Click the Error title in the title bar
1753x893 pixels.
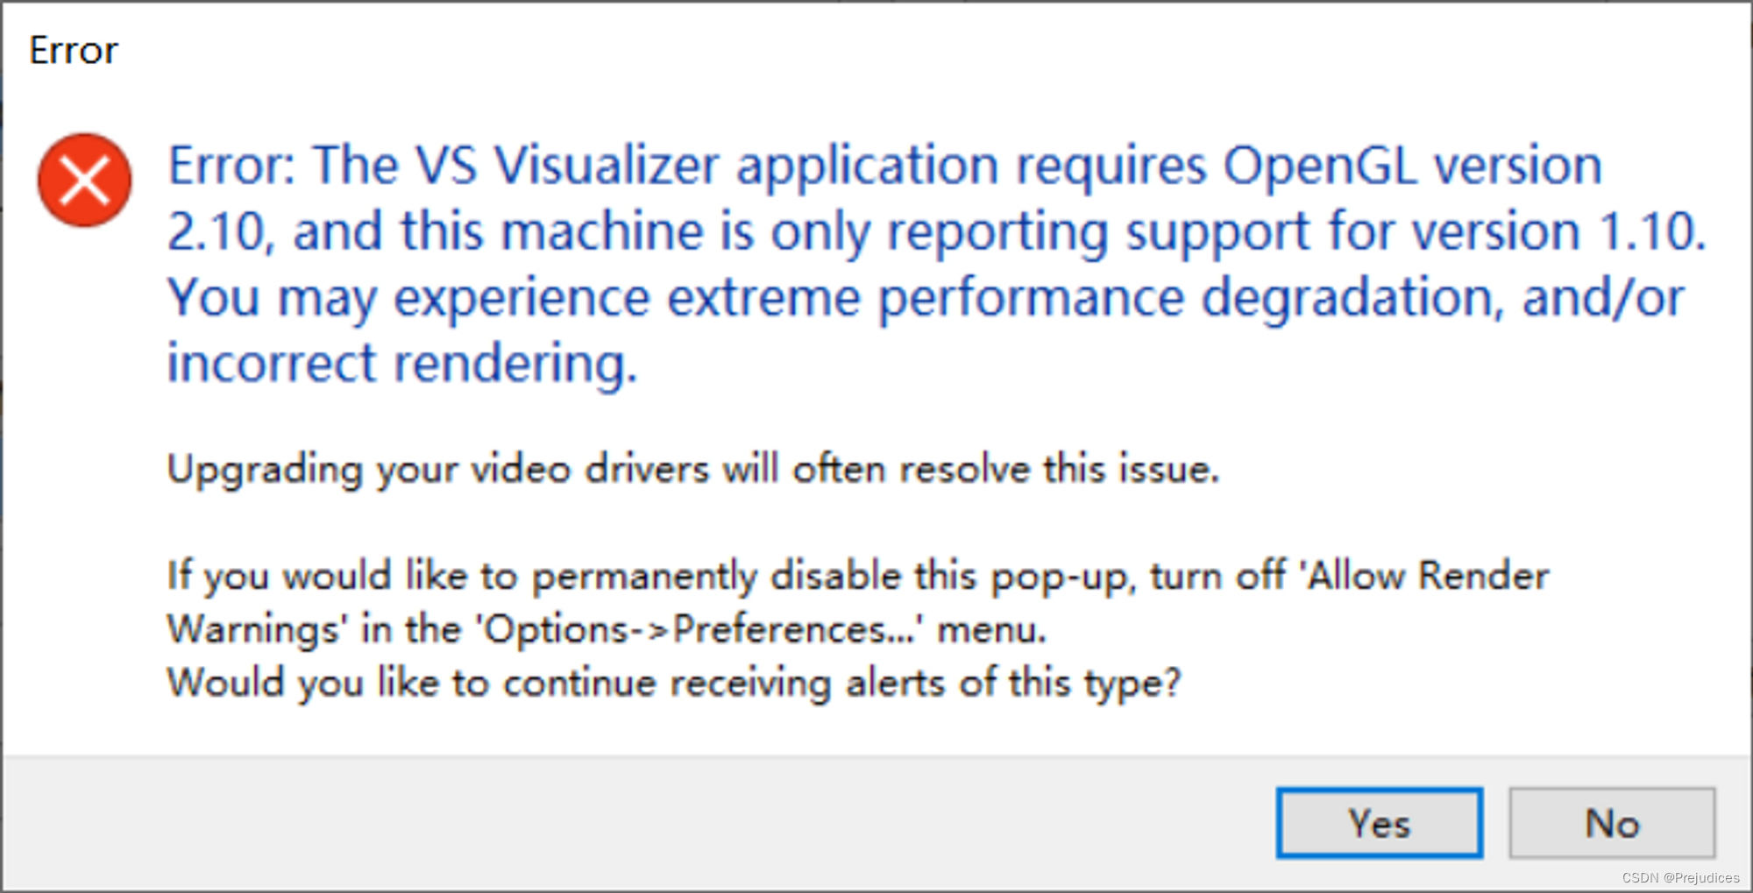pyautogui.click(x=74, y=50)
